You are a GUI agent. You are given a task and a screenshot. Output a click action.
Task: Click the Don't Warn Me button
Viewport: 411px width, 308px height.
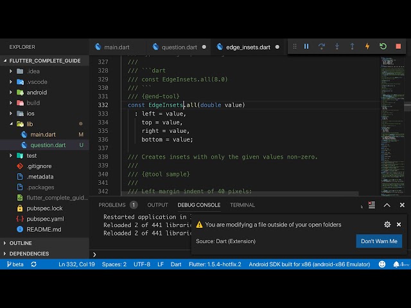tap(378, 241)
